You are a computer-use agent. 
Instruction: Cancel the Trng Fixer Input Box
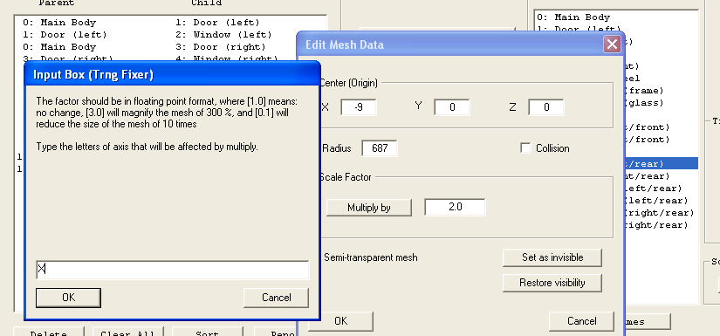coord(276,298)
